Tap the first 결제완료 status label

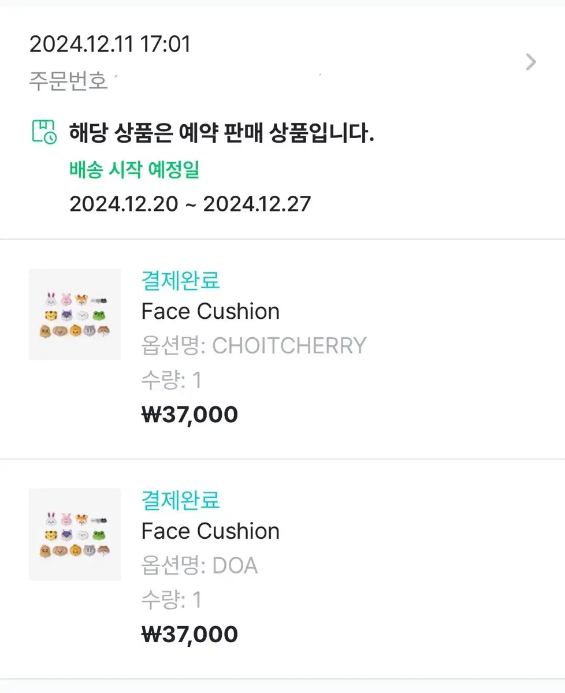[181, 281]
